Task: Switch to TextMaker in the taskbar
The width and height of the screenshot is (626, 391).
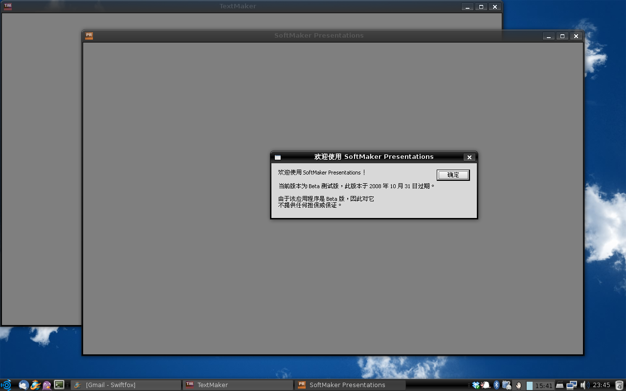Action: click(238, 385)
